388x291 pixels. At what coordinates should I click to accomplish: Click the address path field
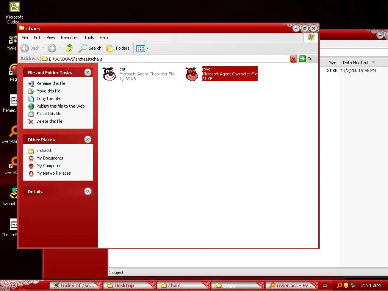pyautogui.click(x=165, y=59)
